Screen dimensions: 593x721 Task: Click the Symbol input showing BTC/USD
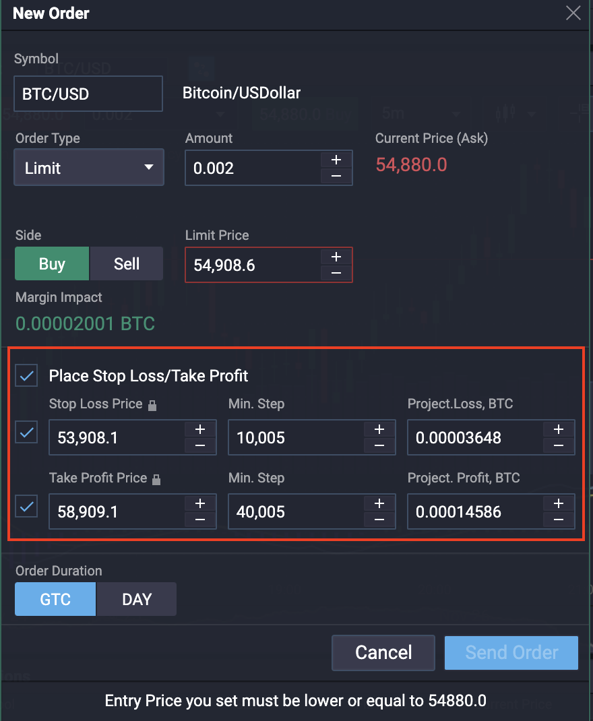coord(88,94)
